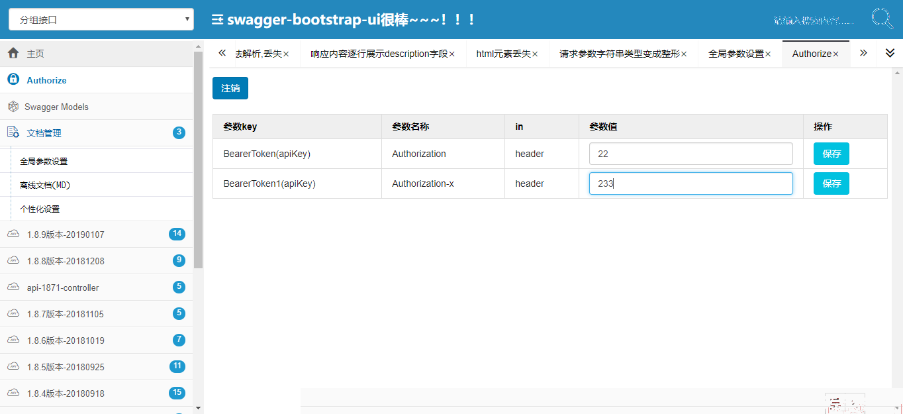Click the 参数值 column header
This screenshot has width=903, height=414.
pyautogui.click(x=691, y=127)
